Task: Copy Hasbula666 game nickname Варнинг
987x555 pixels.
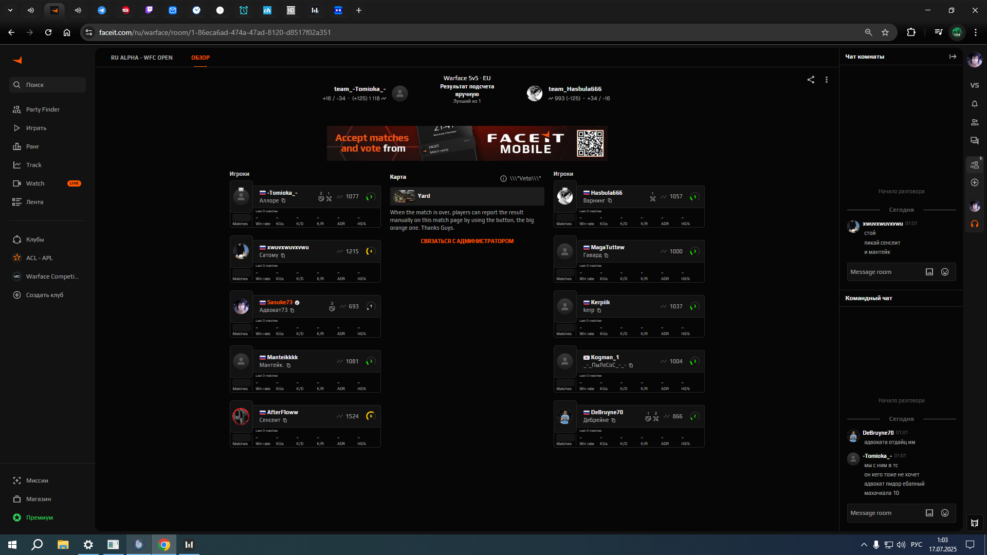Action: coord(610,201)
